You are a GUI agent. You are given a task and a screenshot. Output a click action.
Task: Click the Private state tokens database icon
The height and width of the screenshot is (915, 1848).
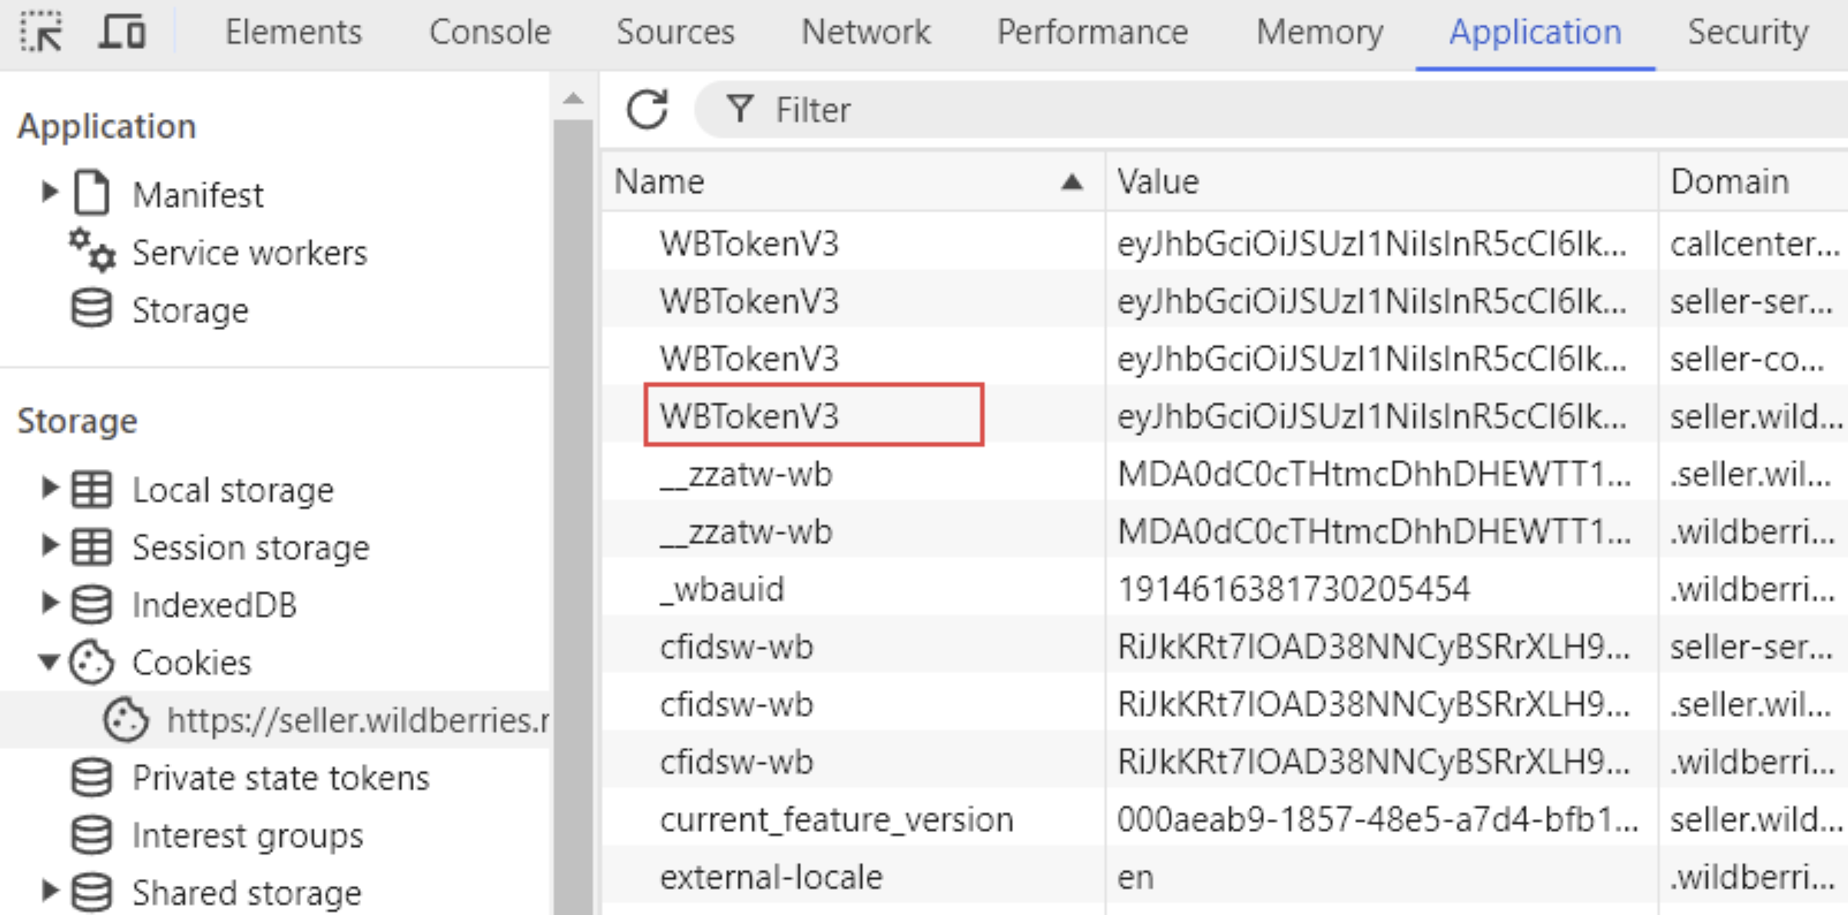[x=92, y=777]
